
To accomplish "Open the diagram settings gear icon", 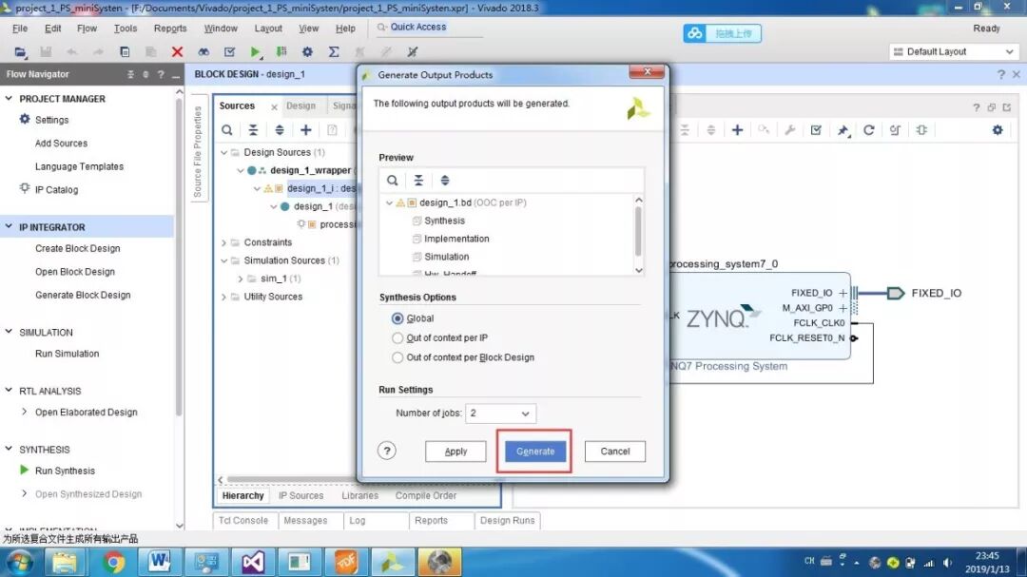I will pos(998,129).
